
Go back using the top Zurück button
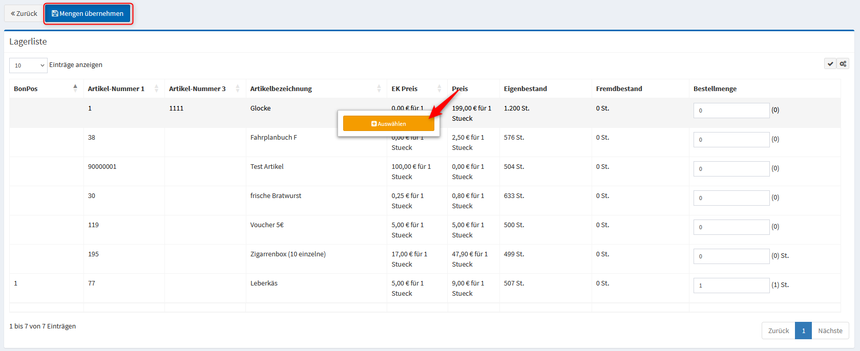click(x=24, y=13)
